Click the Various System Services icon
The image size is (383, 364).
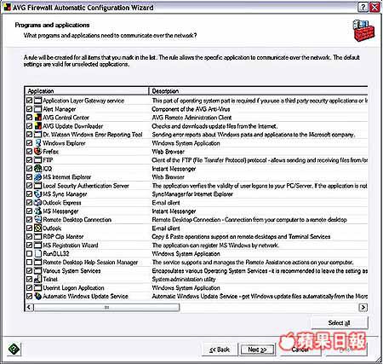pyautogui.click(x=37, y=270)
